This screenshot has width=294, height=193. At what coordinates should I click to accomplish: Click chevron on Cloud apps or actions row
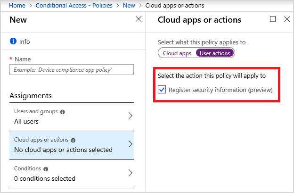pyautogui.click(x=130, y=144)
